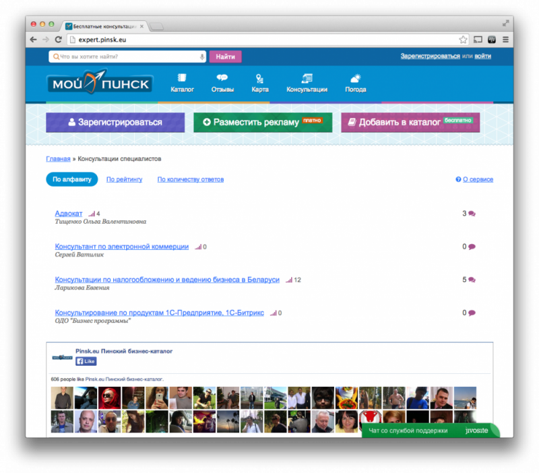Viewport: 539px width, 473px height.
Task: Open the Chrome hamburger menu
Action: [x=505, y=40]
